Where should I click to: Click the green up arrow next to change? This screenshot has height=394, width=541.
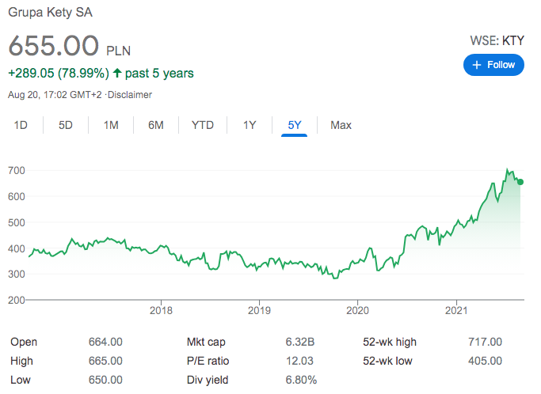pos(117,73)
